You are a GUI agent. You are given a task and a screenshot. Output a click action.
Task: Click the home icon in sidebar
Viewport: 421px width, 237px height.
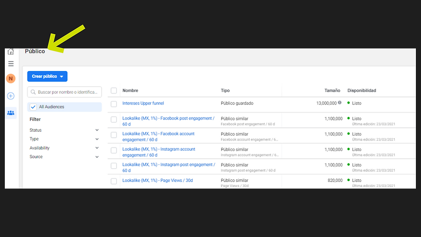(11, 52)
